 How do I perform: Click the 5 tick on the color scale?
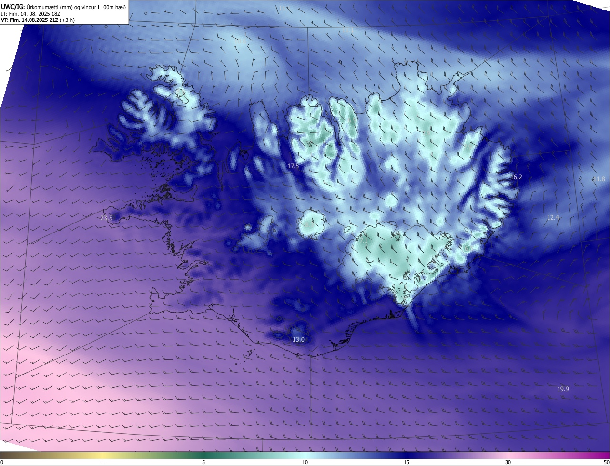point(203,462)
